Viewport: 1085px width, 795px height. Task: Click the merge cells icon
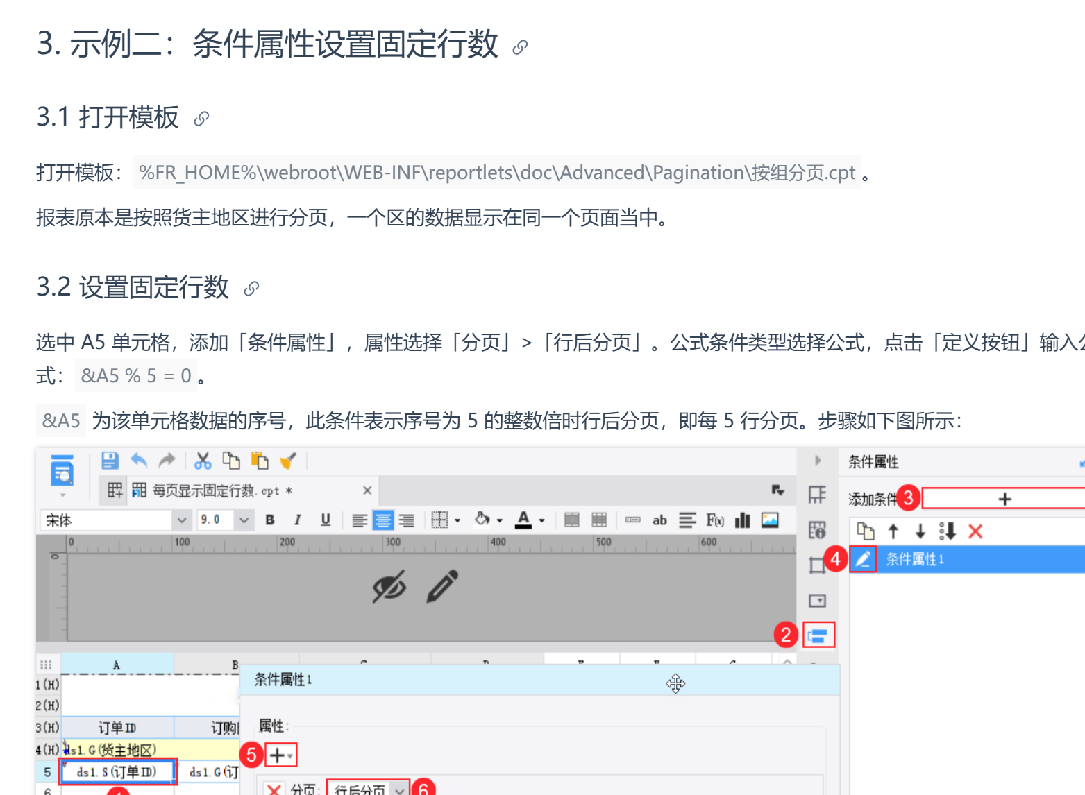[x=572, y=520]
